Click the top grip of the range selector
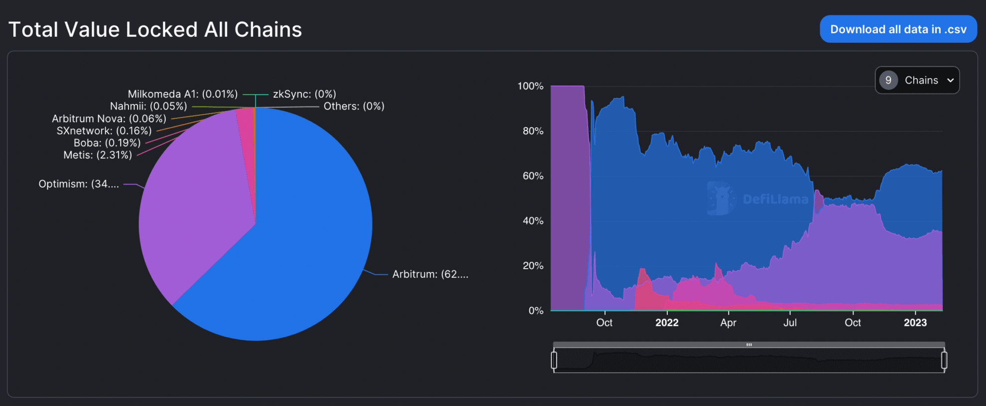 748,344
